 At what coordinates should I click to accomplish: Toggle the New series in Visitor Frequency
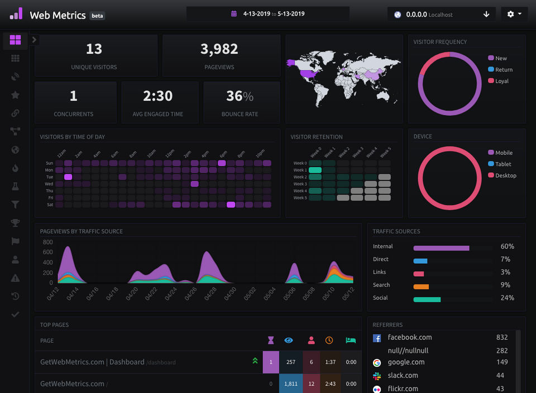point(497,58)
